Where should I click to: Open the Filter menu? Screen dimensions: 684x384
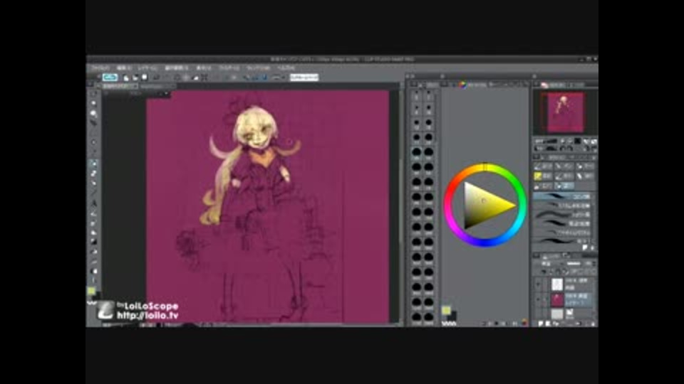coord(229,68)
